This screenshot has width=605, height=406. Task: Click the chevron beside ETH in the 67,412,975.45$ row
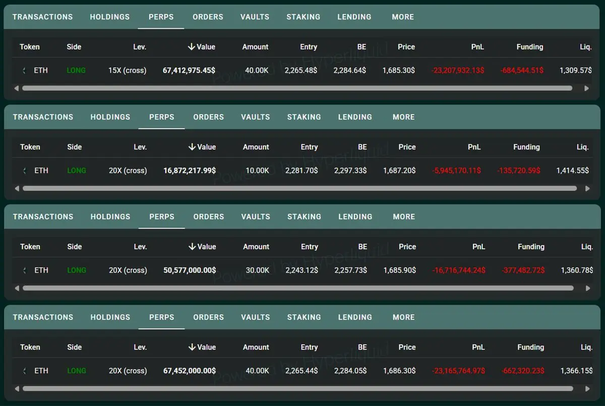pos(24,71)
